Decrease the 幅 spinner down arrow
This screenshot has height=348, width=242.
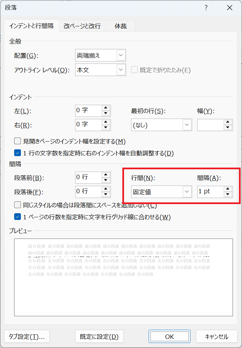228,128
